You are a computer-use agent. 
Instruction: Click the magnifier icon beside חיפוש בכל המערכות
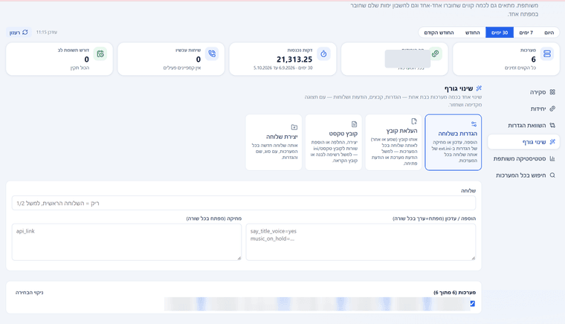(x=552, y=175)
